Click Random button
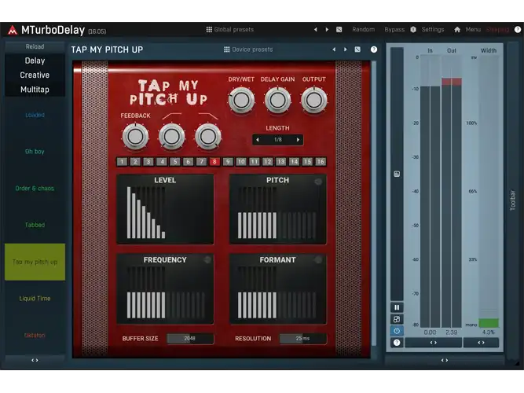524x393 pixels. click(x=363, y=29)
